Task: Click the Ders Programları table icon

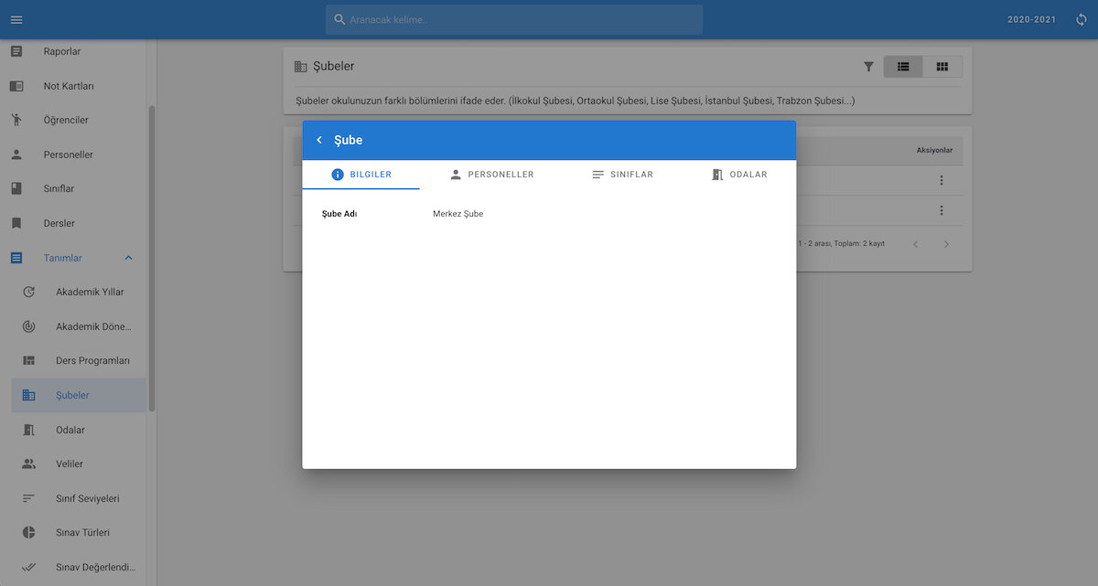Action: coord(28,361)
